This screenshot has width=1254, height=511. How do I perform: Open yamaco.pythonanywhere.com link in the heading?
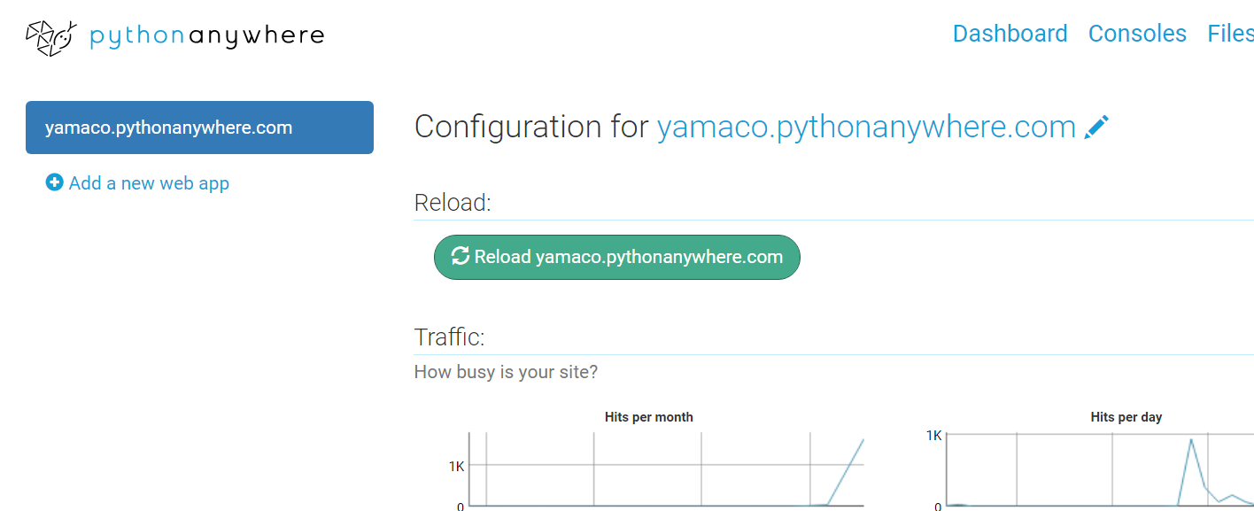click(866, 127)
